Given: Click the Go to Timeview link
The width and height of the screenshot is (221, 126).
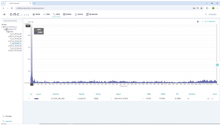Looking at the screenshot, I should coord(209,22).
